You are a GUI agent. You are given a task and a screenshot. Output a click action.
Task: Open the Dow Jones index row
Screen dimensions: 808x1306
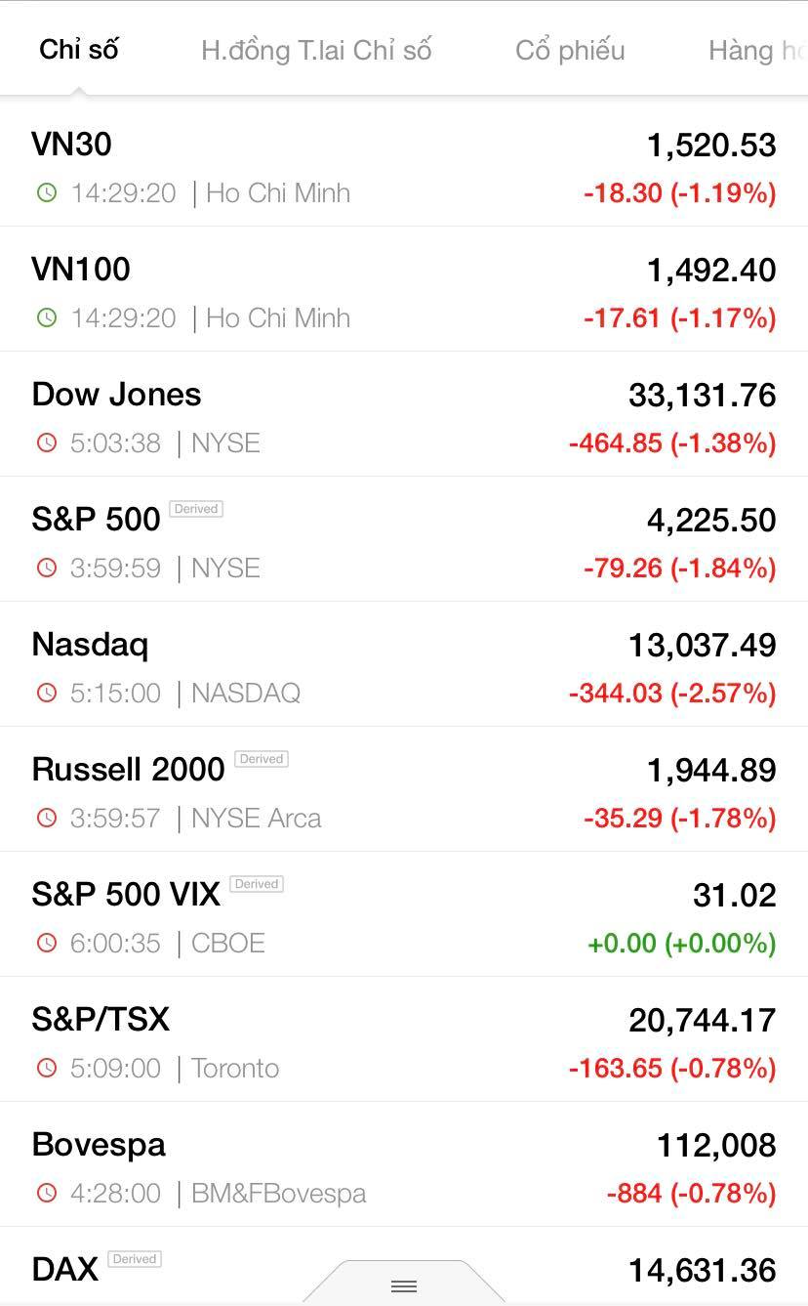point(117,395)
